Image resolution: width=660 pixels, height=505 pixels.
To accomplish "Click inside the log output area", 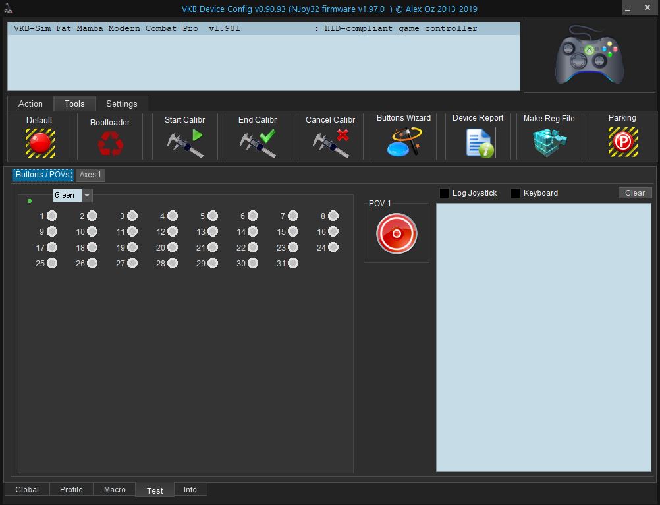I will pos(543,338).
